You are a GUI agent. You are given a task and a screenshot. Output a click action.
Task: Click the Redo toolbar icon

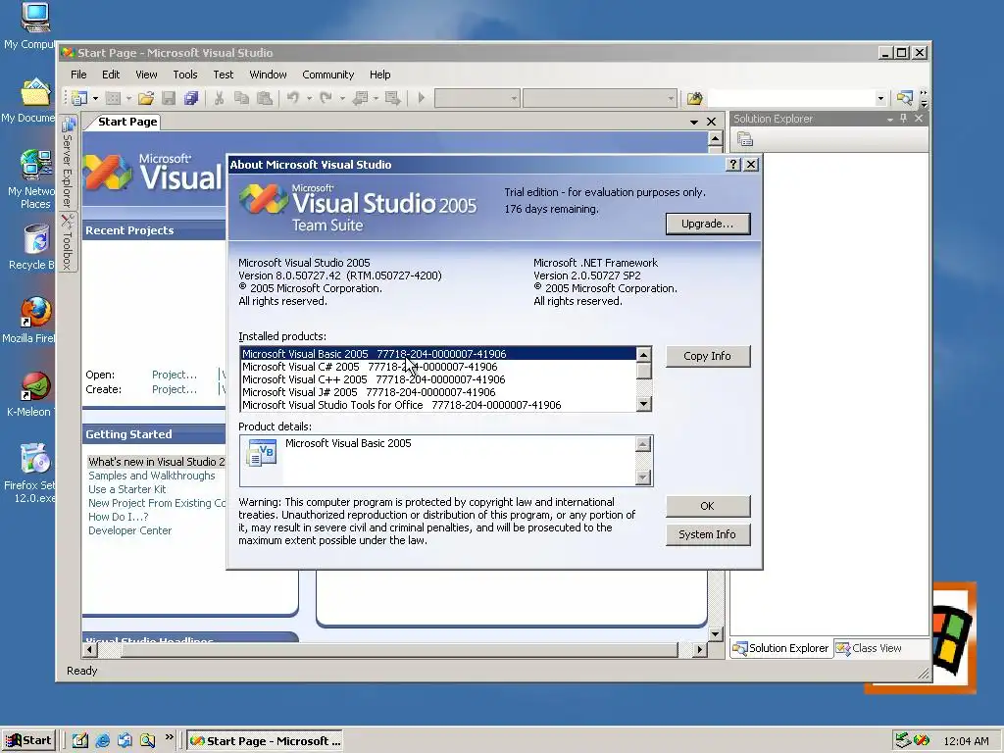(326, 98)
